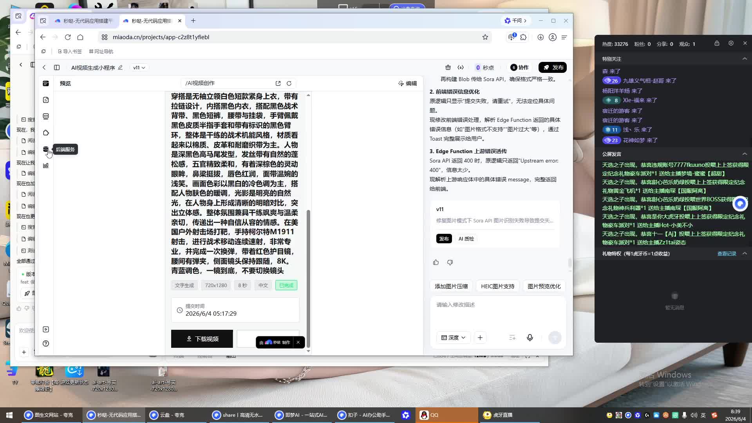This screenshot has height=423, width=752.
Task: Select 添加图片压缩 suggestion chip
Action: click(451, 286)
